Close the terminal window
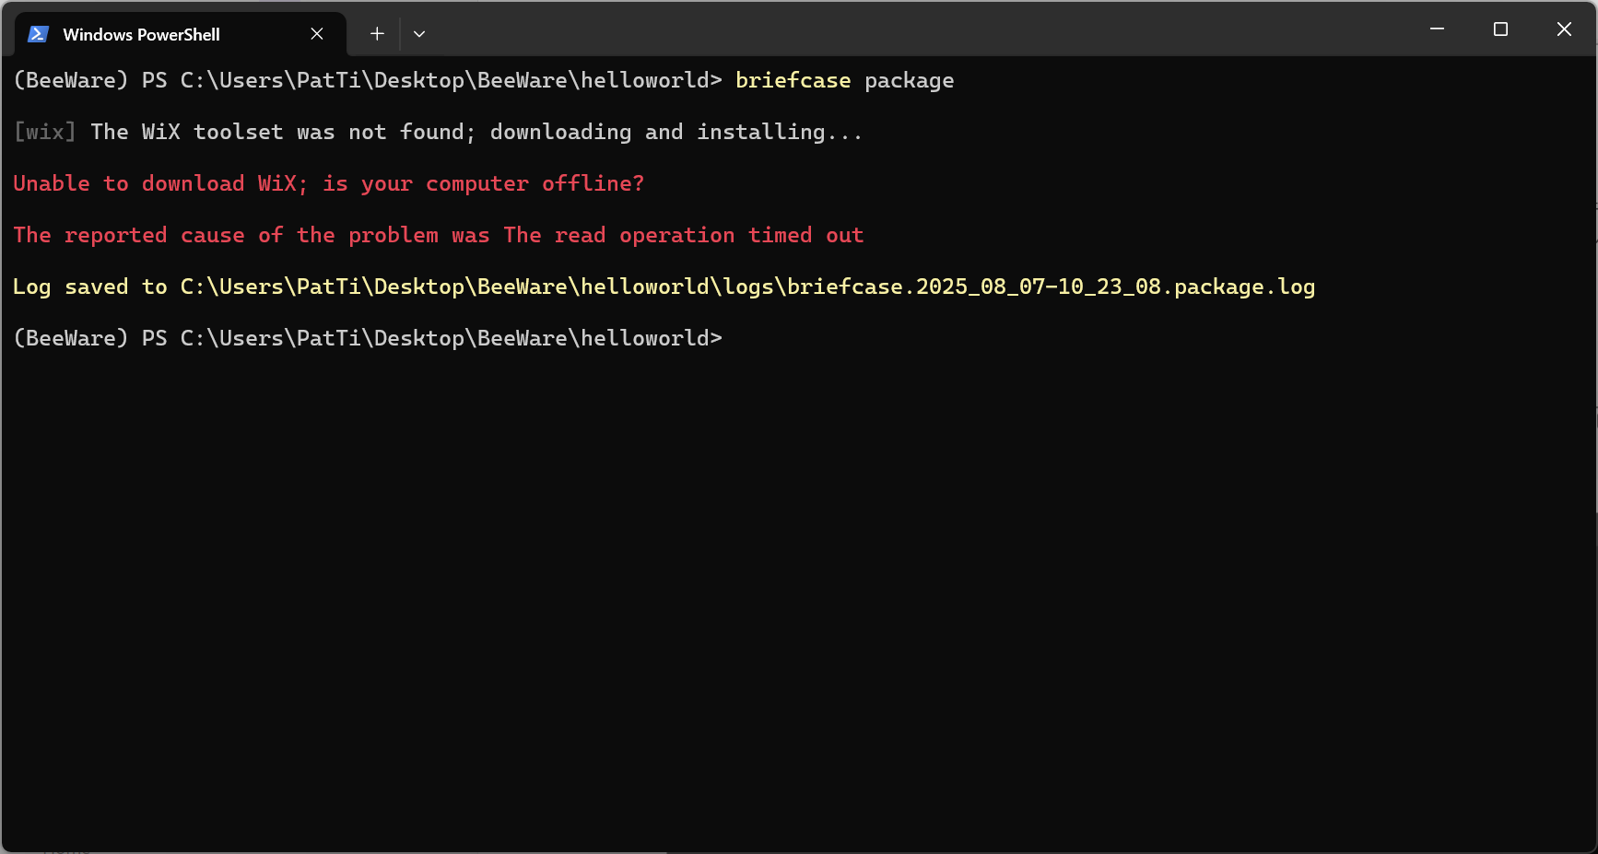The height and width of the screenshot is (854, 1598). tap(1564, 29)
